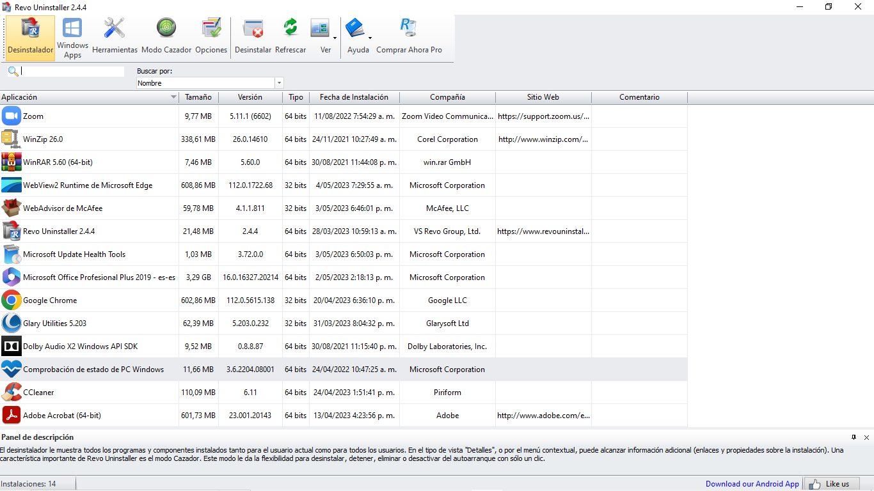The image size is (874, 491).
Task: Expand the Ayuda help dropdown arrow
Action: pos(370,38)
